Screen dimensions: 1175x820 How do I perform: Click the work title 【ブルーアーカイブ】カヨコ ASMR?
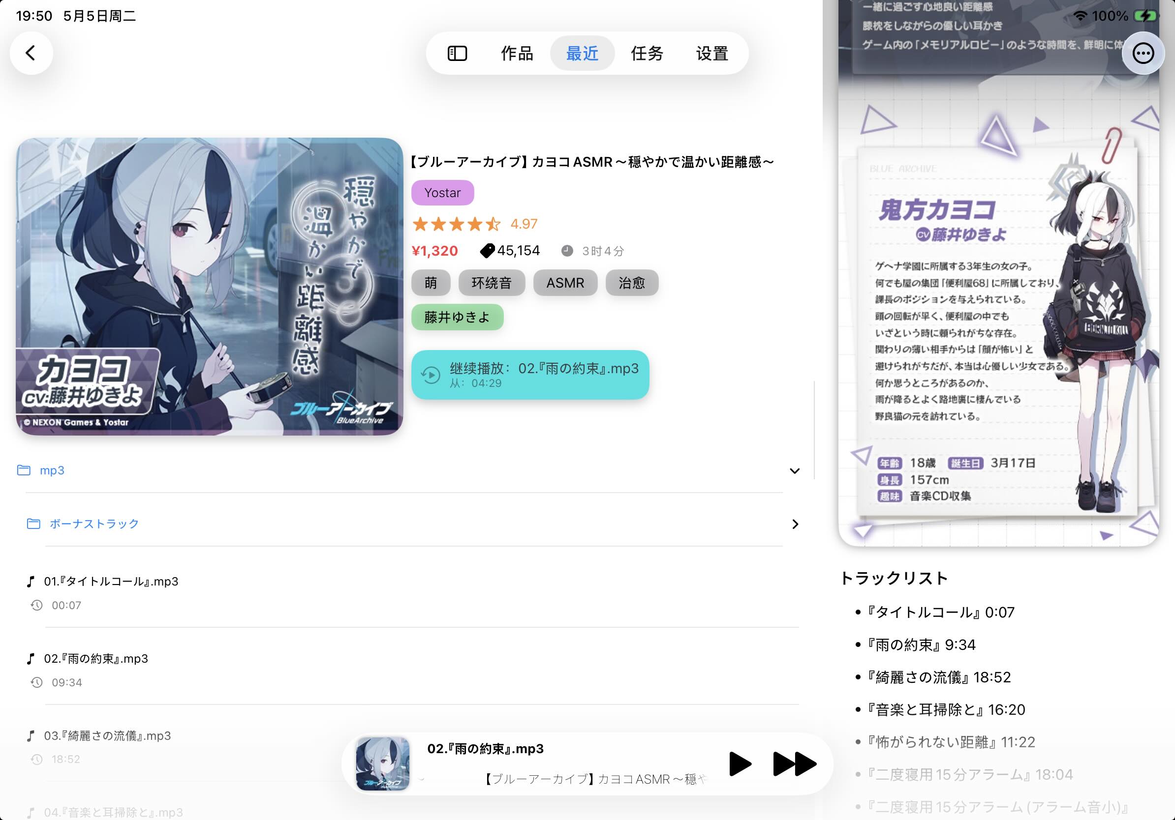coord(591,162)
